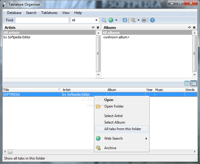
Task: Click the magnifier search icon in toolbar
Action: coord(104,20)
